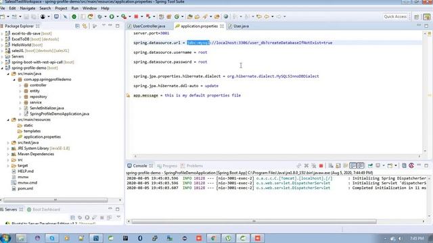This screenshot has height=243, width=433.
Task: Toggle Scroll Lock in console toolbar
Action: (338, 165)
